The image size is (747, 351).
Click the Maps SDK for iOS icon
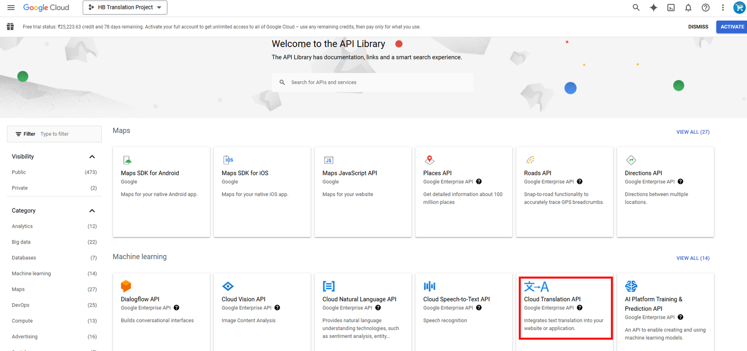pos(228,160)
